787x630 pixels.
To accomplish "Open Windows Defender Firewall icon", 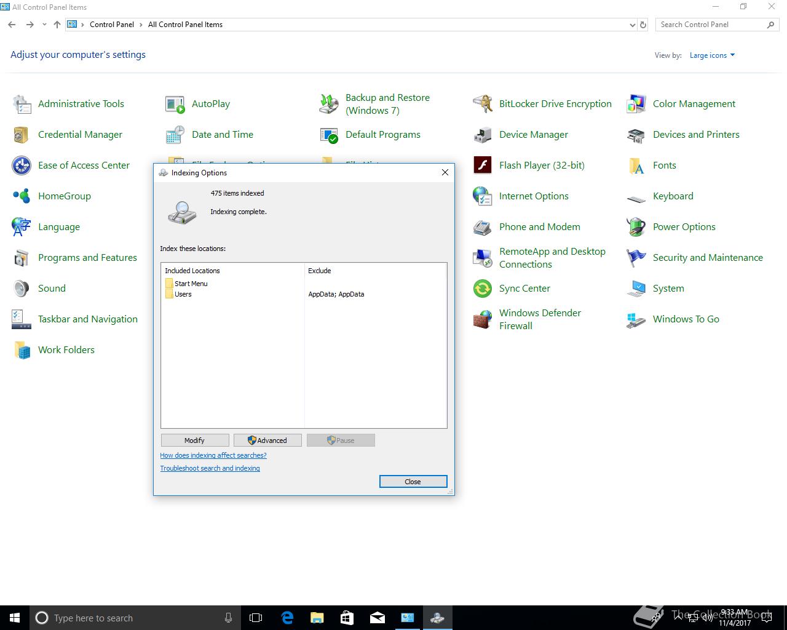I will coord(483,319).
